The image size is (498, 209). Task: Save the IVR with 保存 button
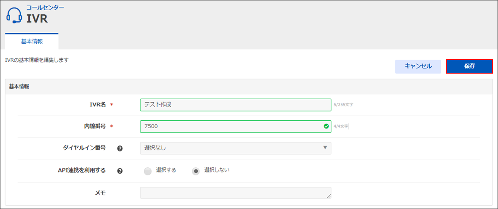point(469,66)
